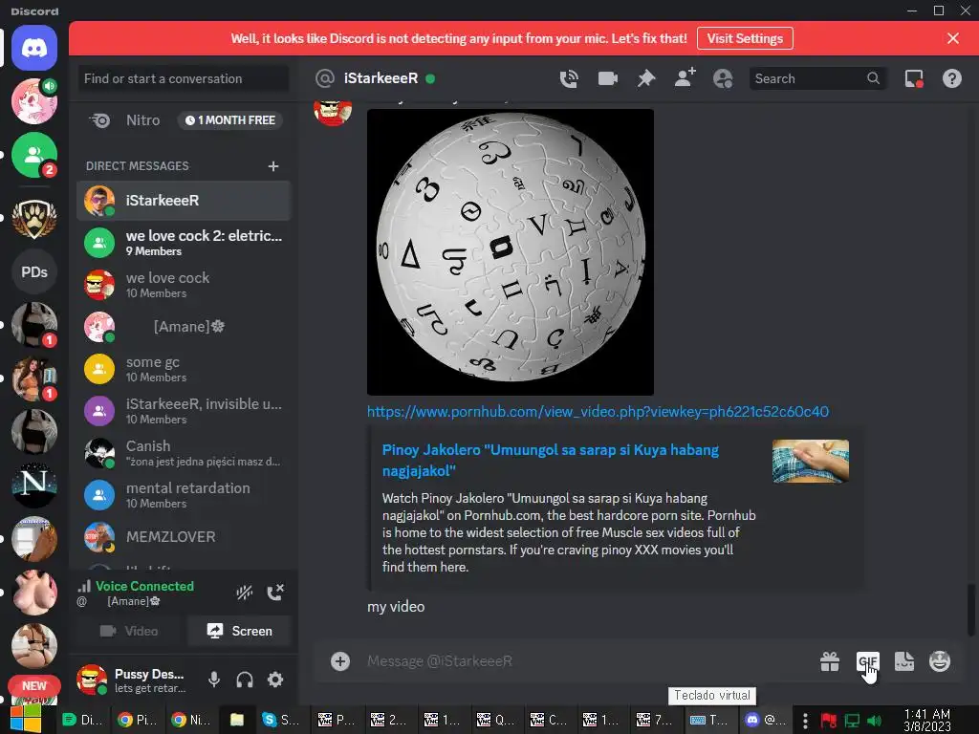Screen dimensions: 979x734
Task: Disconnect from the voice call
Action: point(275,592)
